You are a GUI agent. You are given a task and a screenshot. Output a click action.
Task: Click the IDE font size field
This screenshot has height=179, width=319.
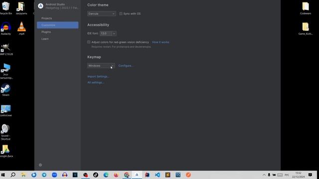pyautogui.click(x=106, y=33)
